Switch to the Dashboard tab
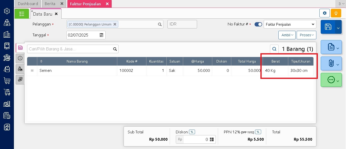This screenshot has width=346, height=149. 28,4
